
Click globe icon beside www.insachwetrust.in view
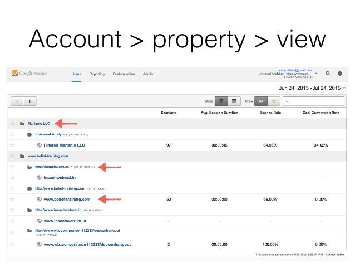click(x=39, y=221)
